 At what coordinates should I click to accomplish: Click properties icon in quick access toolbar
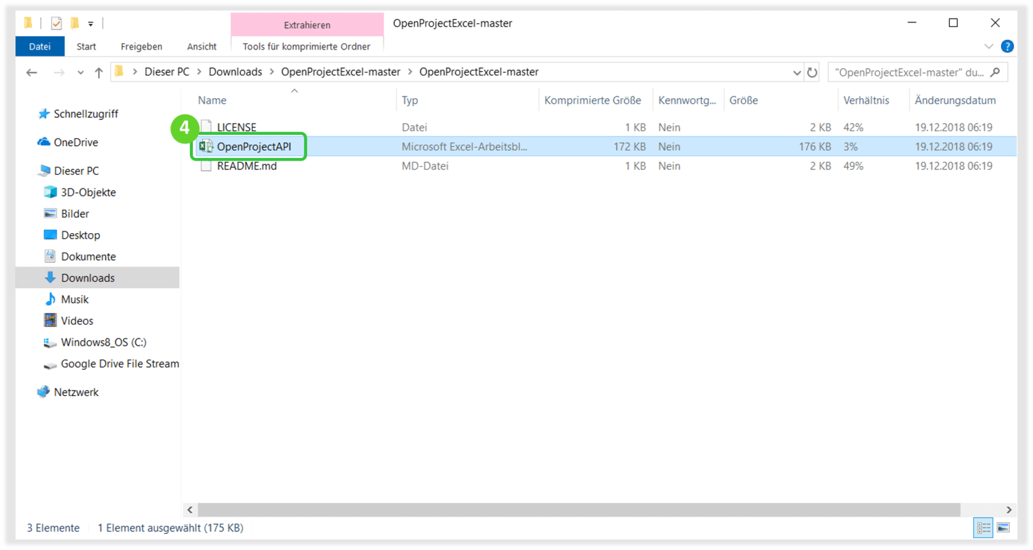[56, 24]
